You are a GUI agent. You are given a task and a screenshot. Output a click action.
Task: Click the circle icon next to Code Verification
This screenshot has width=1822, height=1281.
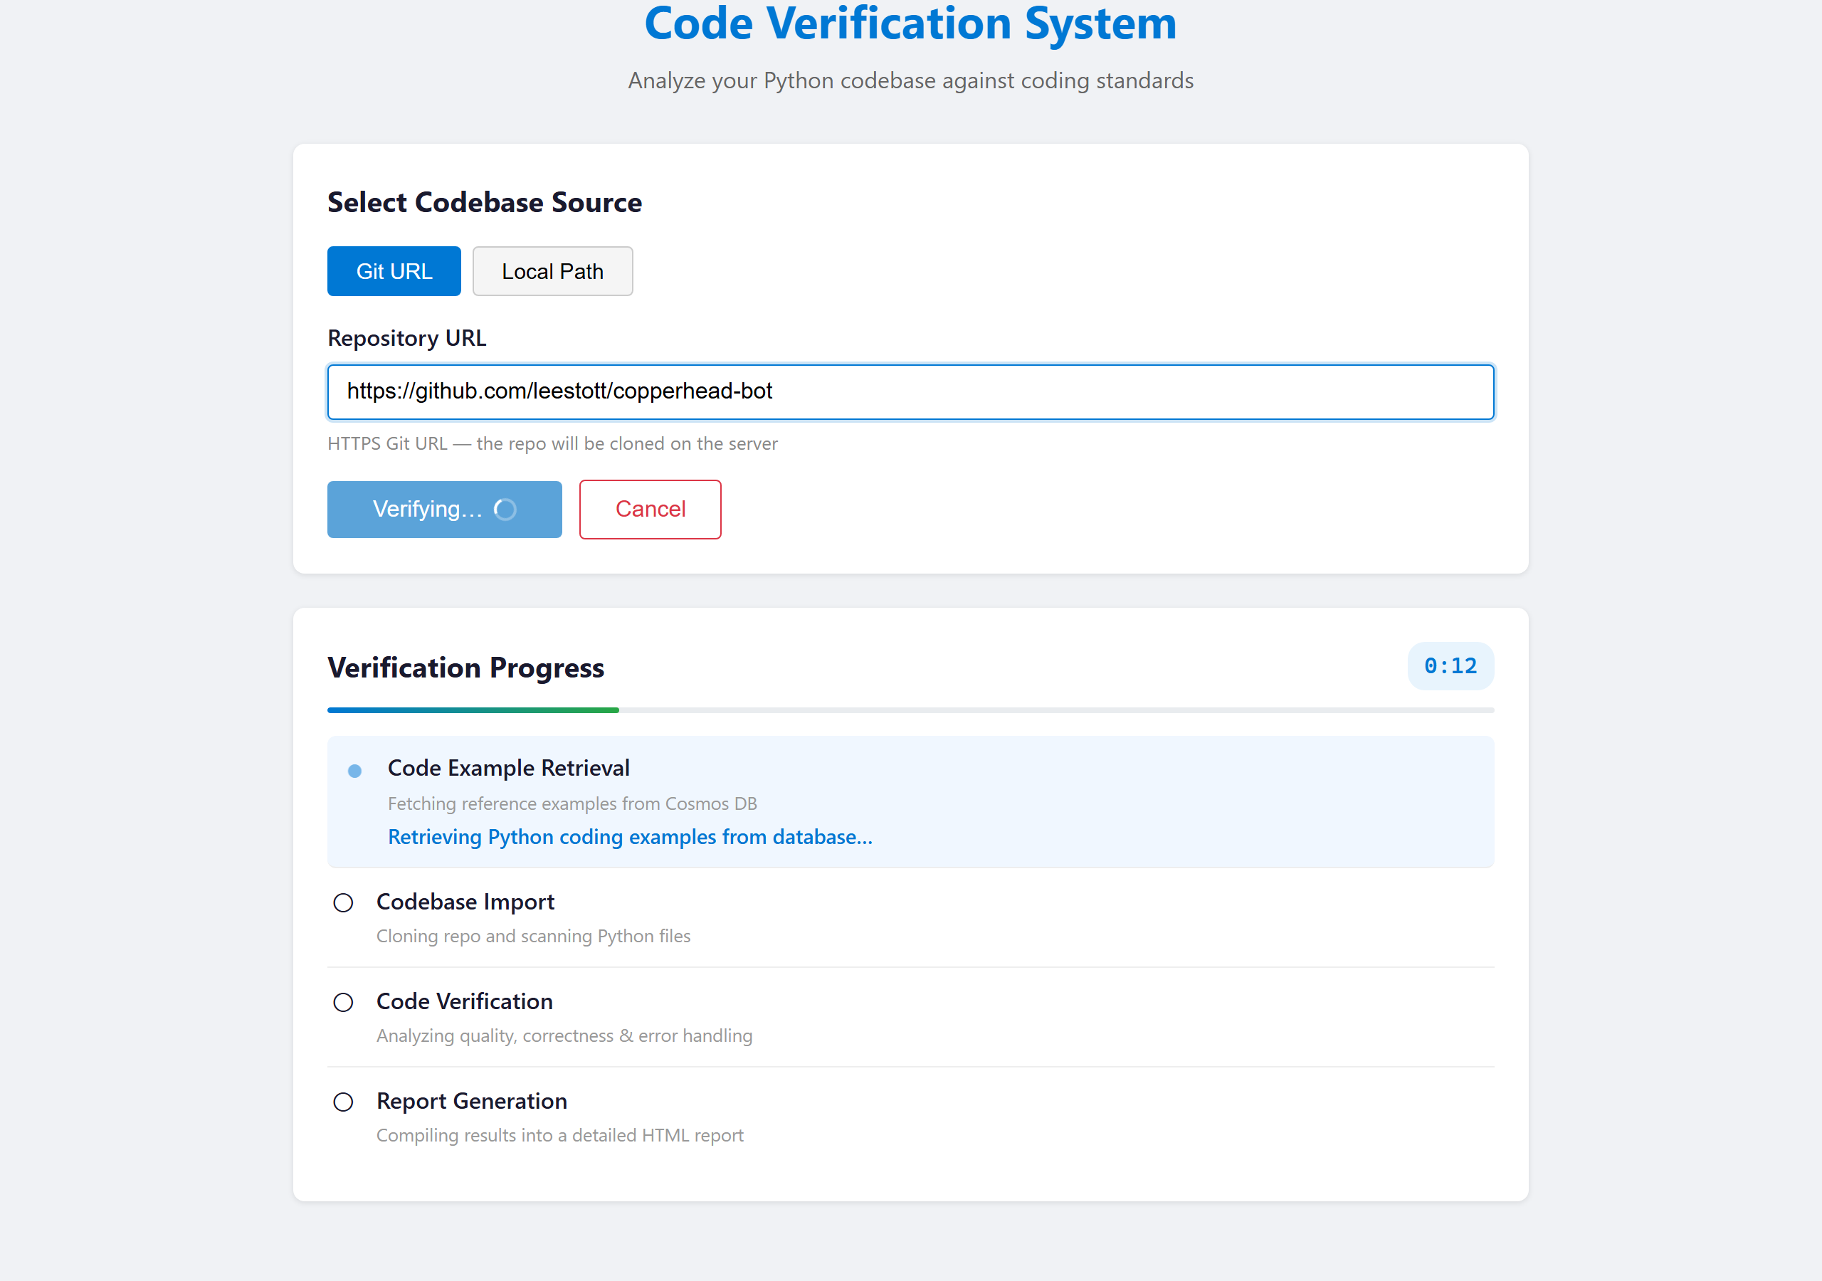pyautogui.click(x=343, y=1003)
